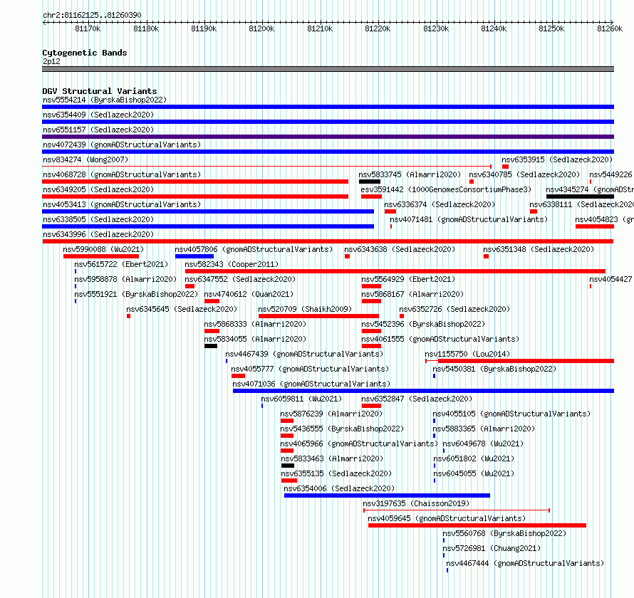Open the nsv4065966 gnomAD variant label
The height and width of the screenshot is (598, 634).
pos(359,444)
